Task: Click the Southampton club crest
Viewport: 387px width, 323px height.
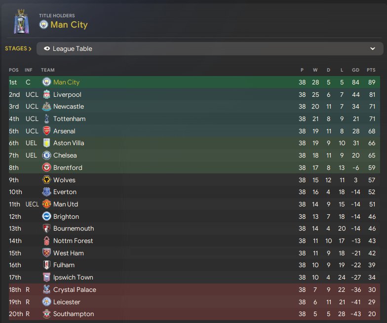Action: [x=46, y=314]
